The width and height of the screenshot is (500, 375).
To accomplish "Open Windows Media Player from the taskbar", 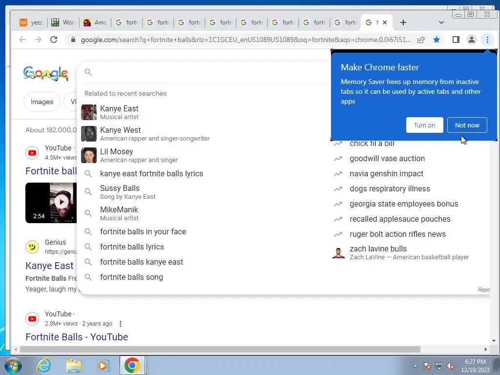I will [103, 365].
